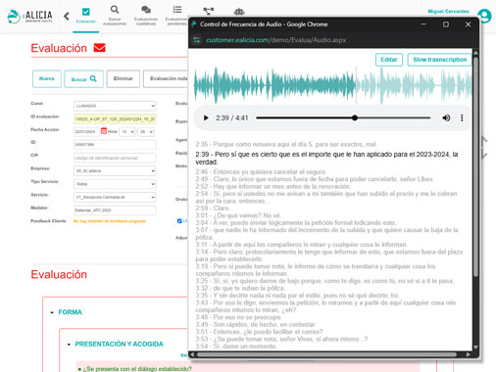Click the audio time display 2:39 / 4:41
496x372 pixels.
231,117
